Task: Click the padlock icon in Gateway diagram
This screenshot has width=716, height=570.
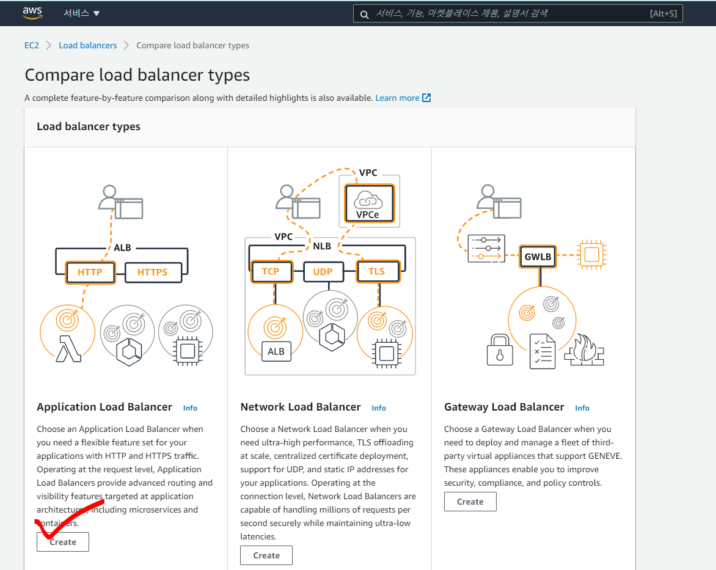Action: [500, 349]
